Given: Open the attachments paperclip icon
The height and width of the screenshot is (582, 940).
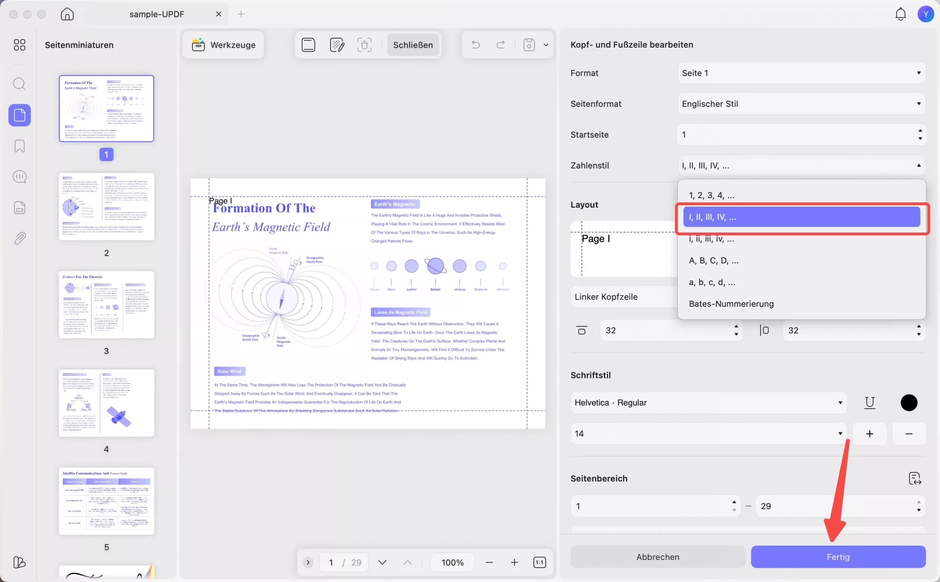Looking at the screenshot, I should coord(19,239).
